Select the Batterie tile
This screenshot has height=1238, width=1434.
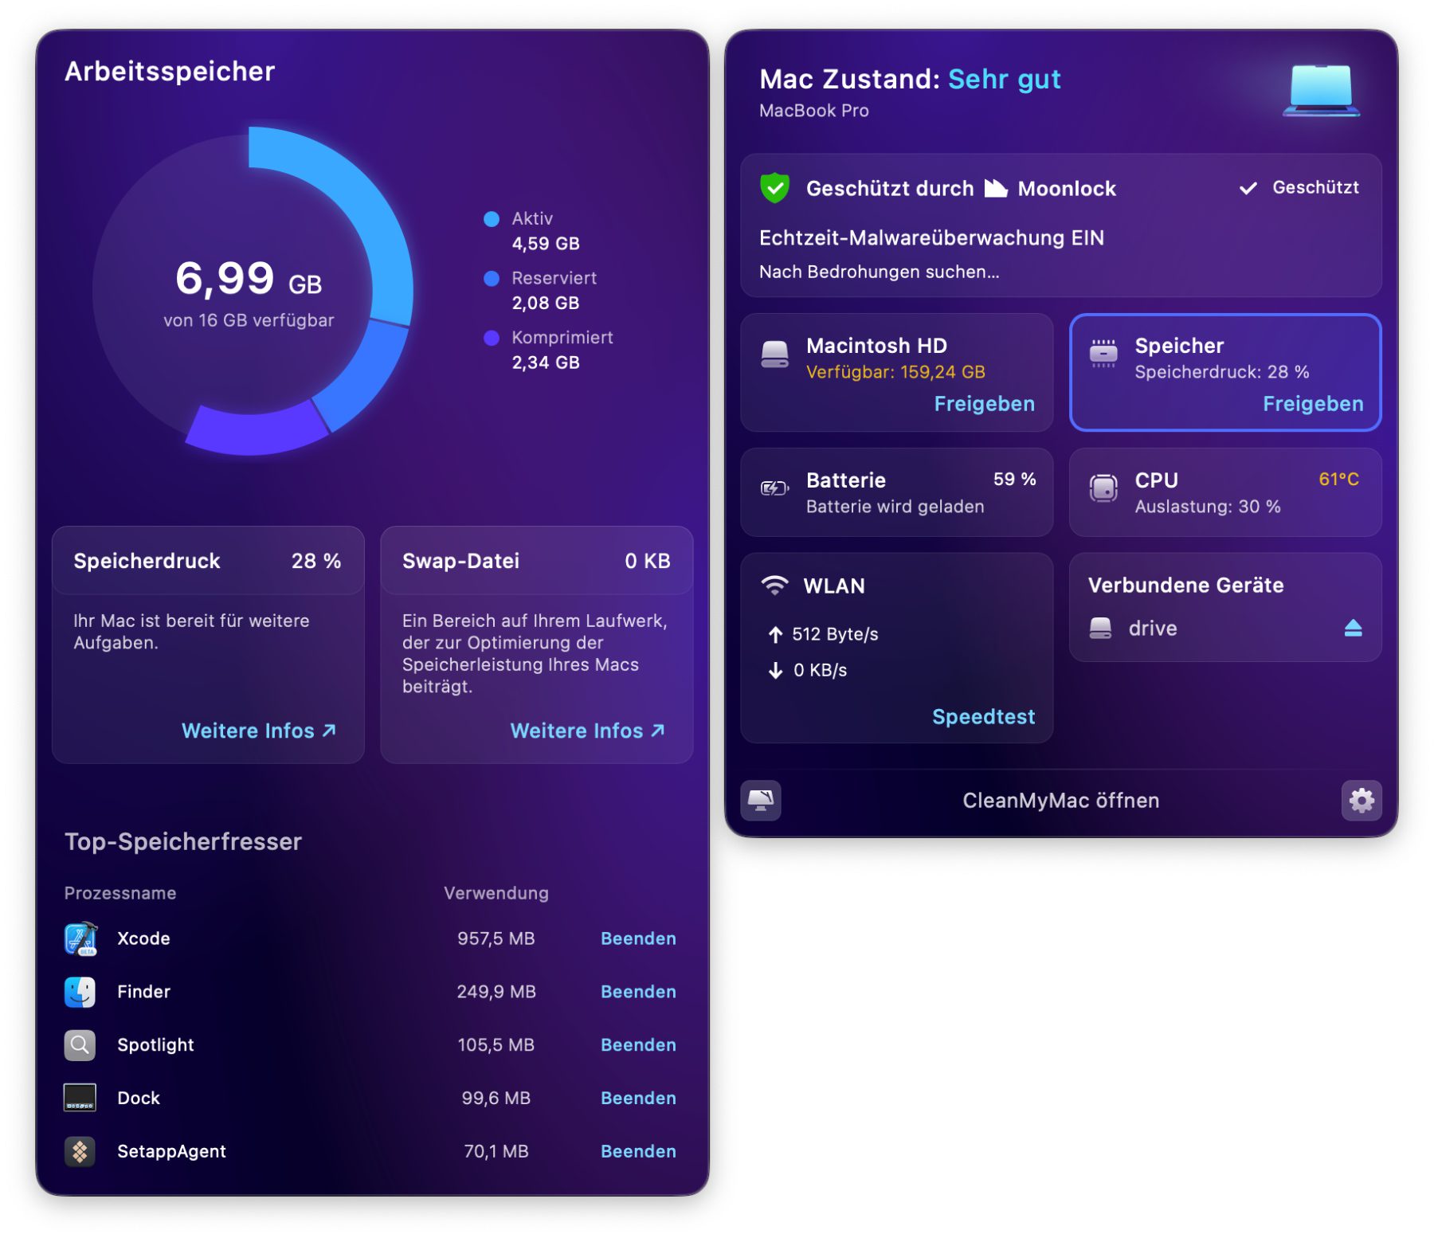896,492
